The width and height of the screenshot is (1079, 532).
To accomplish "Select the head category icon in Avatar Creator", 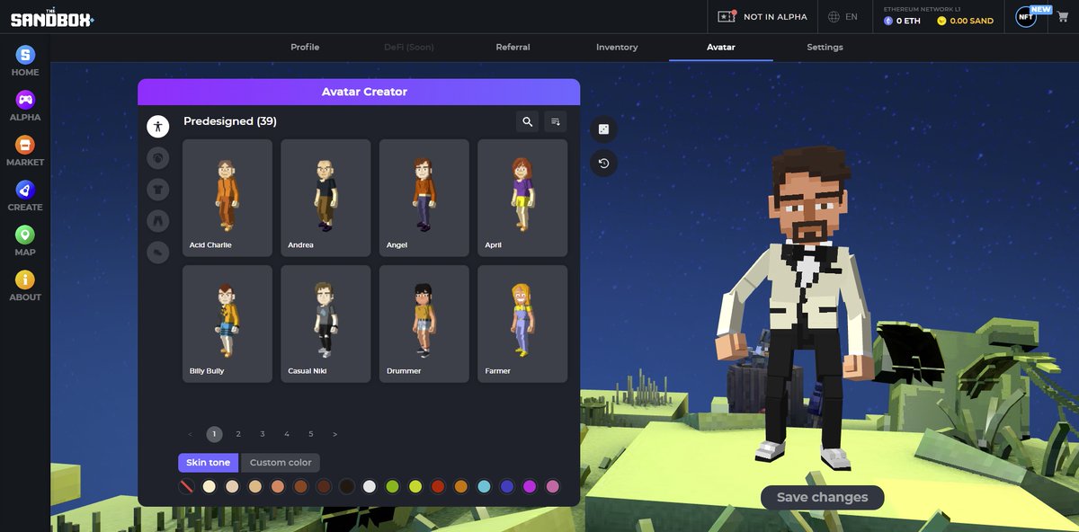I will click(158, 158).
